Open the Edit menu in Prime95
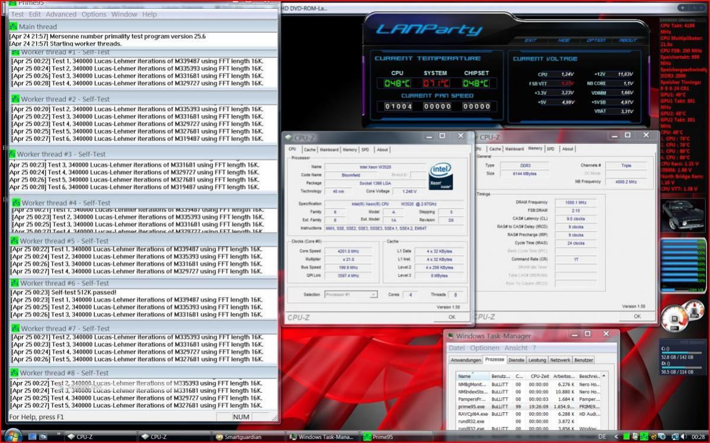This screenshot has height=443, width=710. 34,14
